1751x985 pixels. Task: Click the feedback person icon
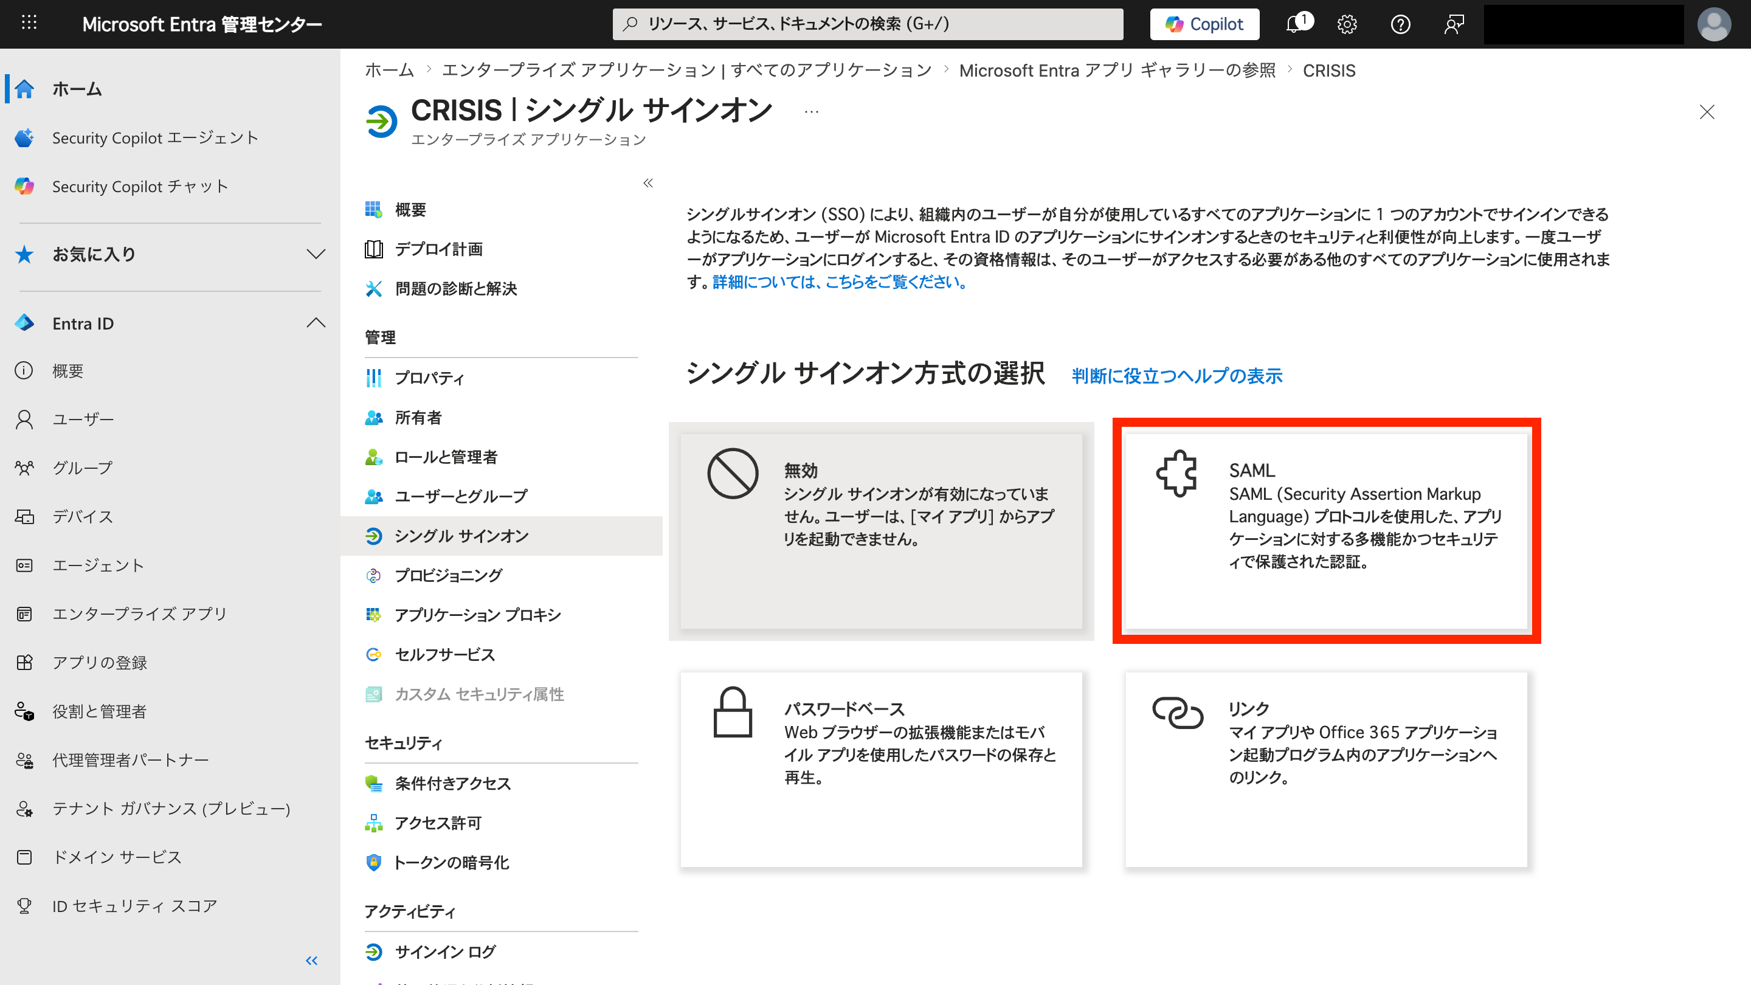pos(1453,24)
